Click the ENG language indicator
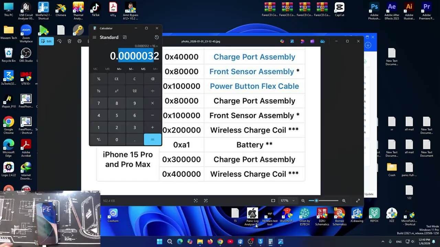The height and width of the screenshot is (247, 440). point(399,242)
